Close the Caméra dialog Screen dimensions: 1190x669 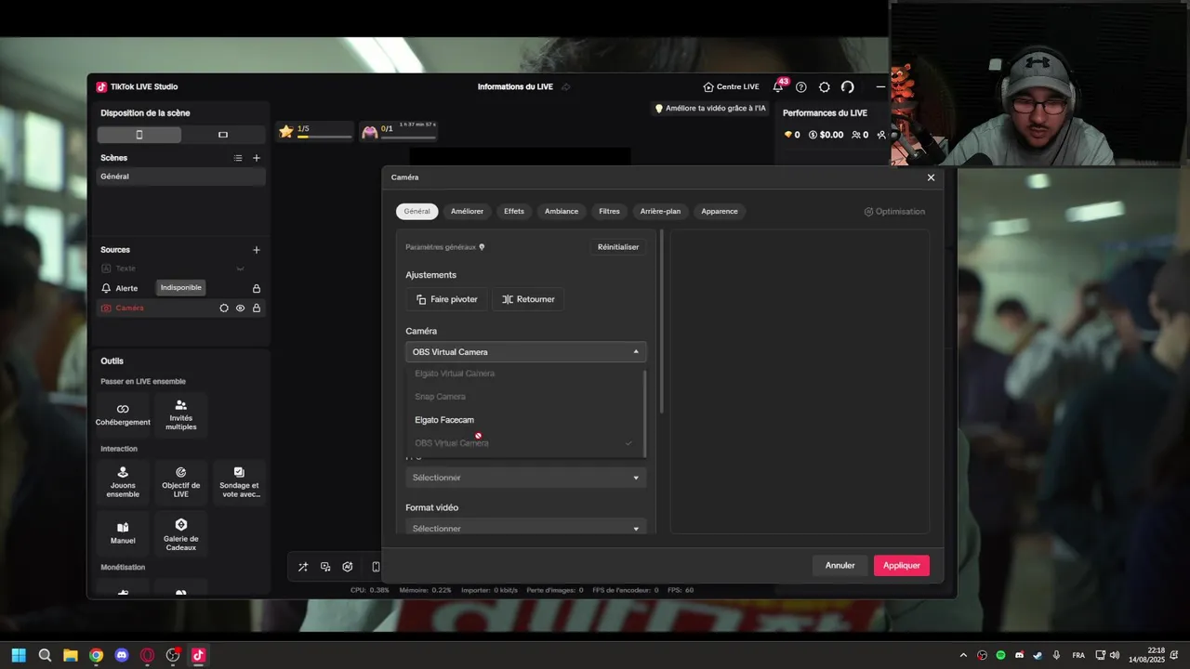point(931,177)
